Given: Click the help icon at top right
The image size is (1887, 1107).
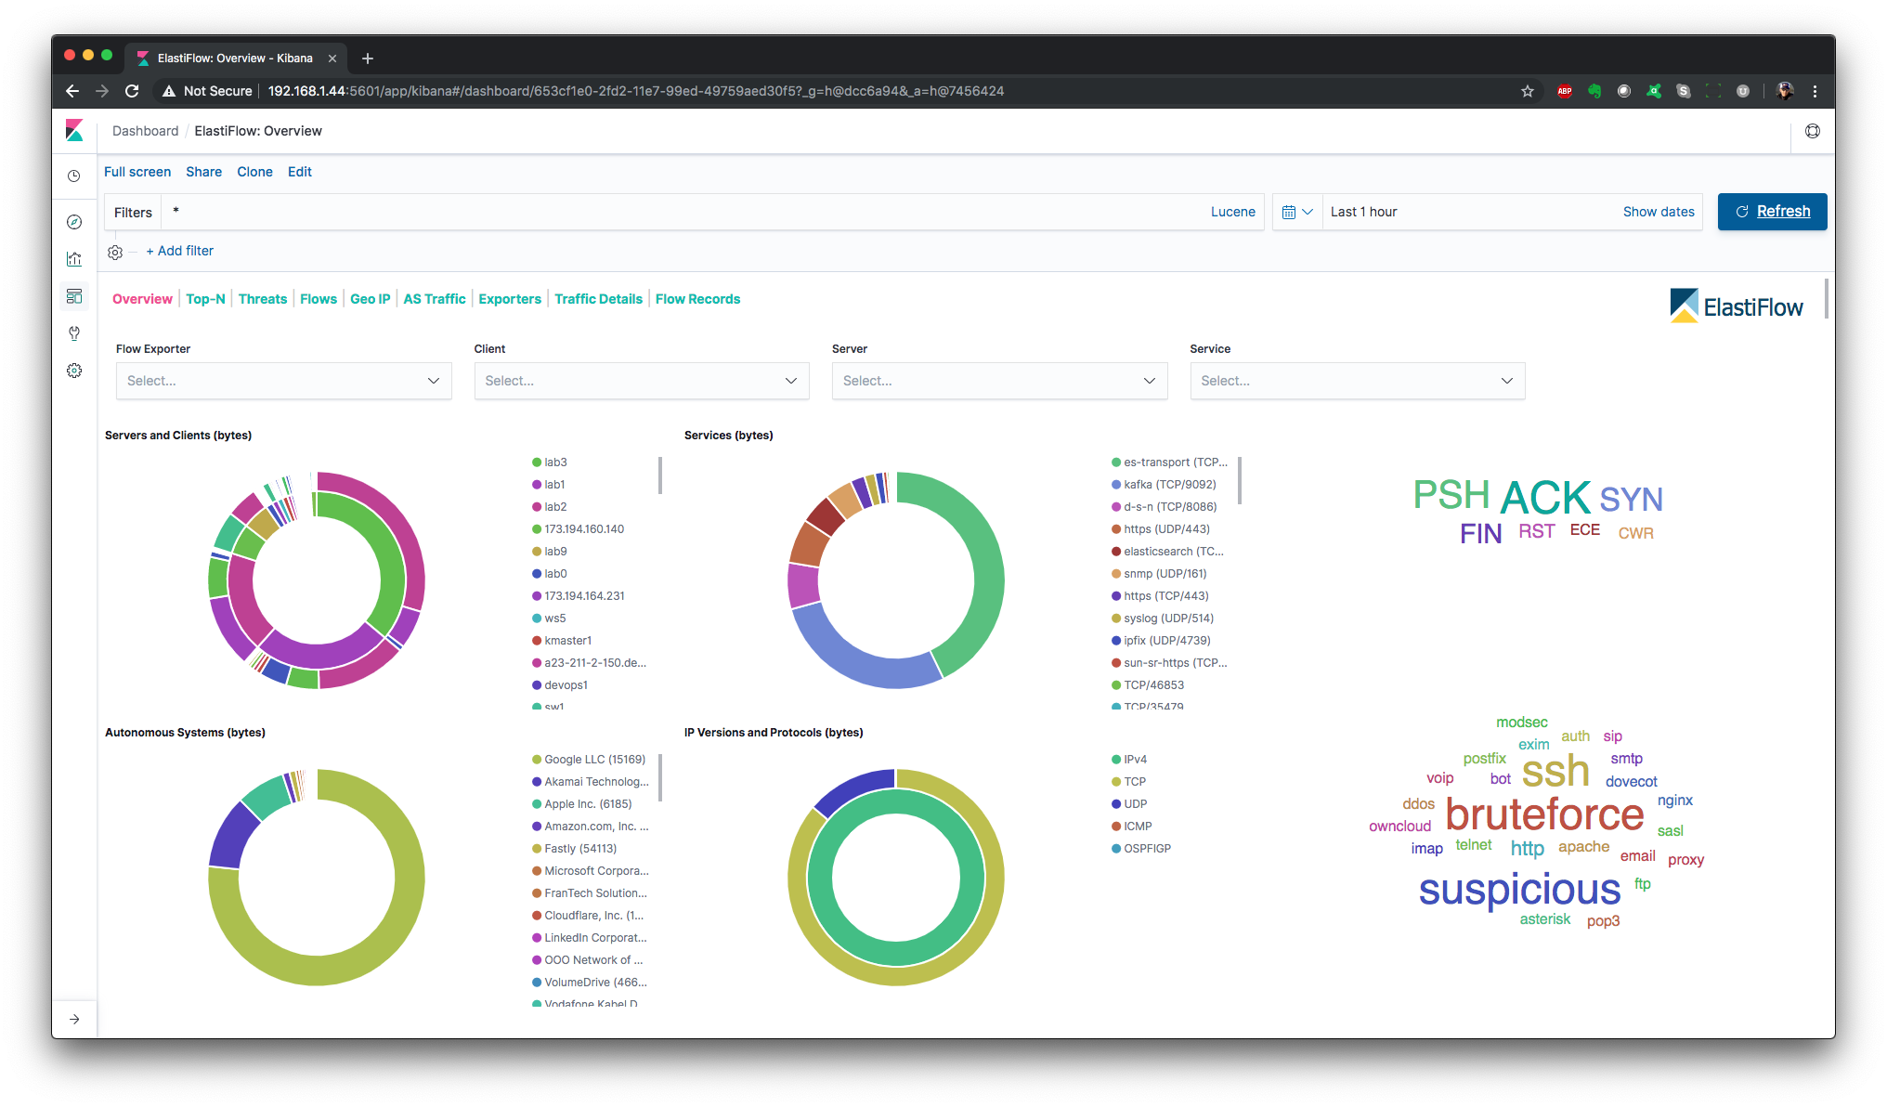Looking at the screenshot, I should click(x=1812, y=131).
